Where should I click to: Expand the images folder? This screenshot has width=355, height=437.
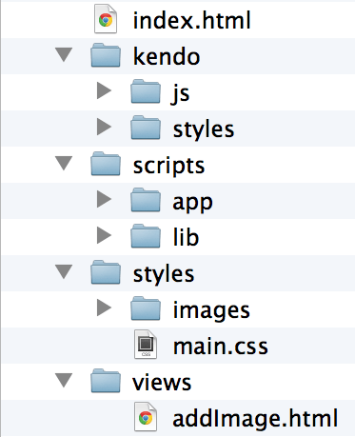pos(104,308)
